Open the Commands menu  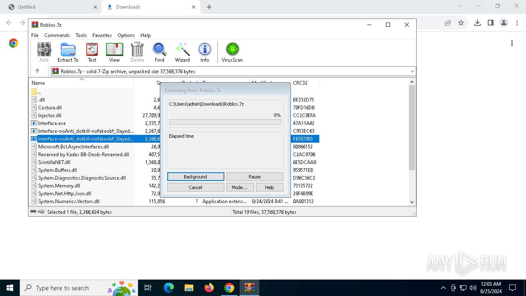click(57, 35)
